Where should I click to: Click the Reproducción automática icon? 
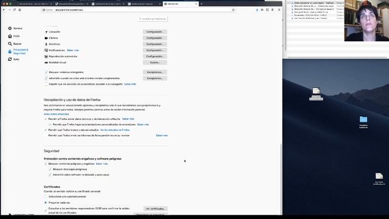pos(46,57)
